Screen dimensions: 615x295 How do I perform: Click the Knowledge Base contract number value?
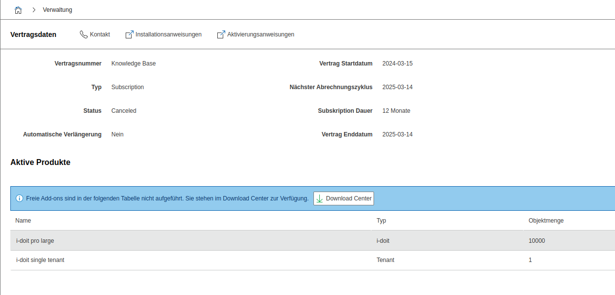click(134, 64)
